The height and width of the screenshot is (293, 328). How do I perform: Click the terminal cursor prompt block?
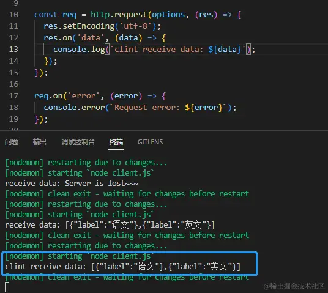7,287
